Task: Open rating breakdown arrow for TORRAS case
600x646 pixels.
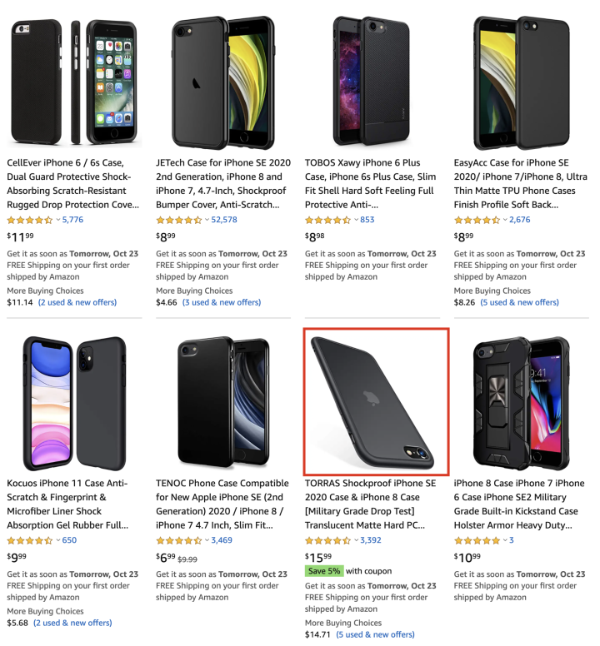Action: [357, 540]
